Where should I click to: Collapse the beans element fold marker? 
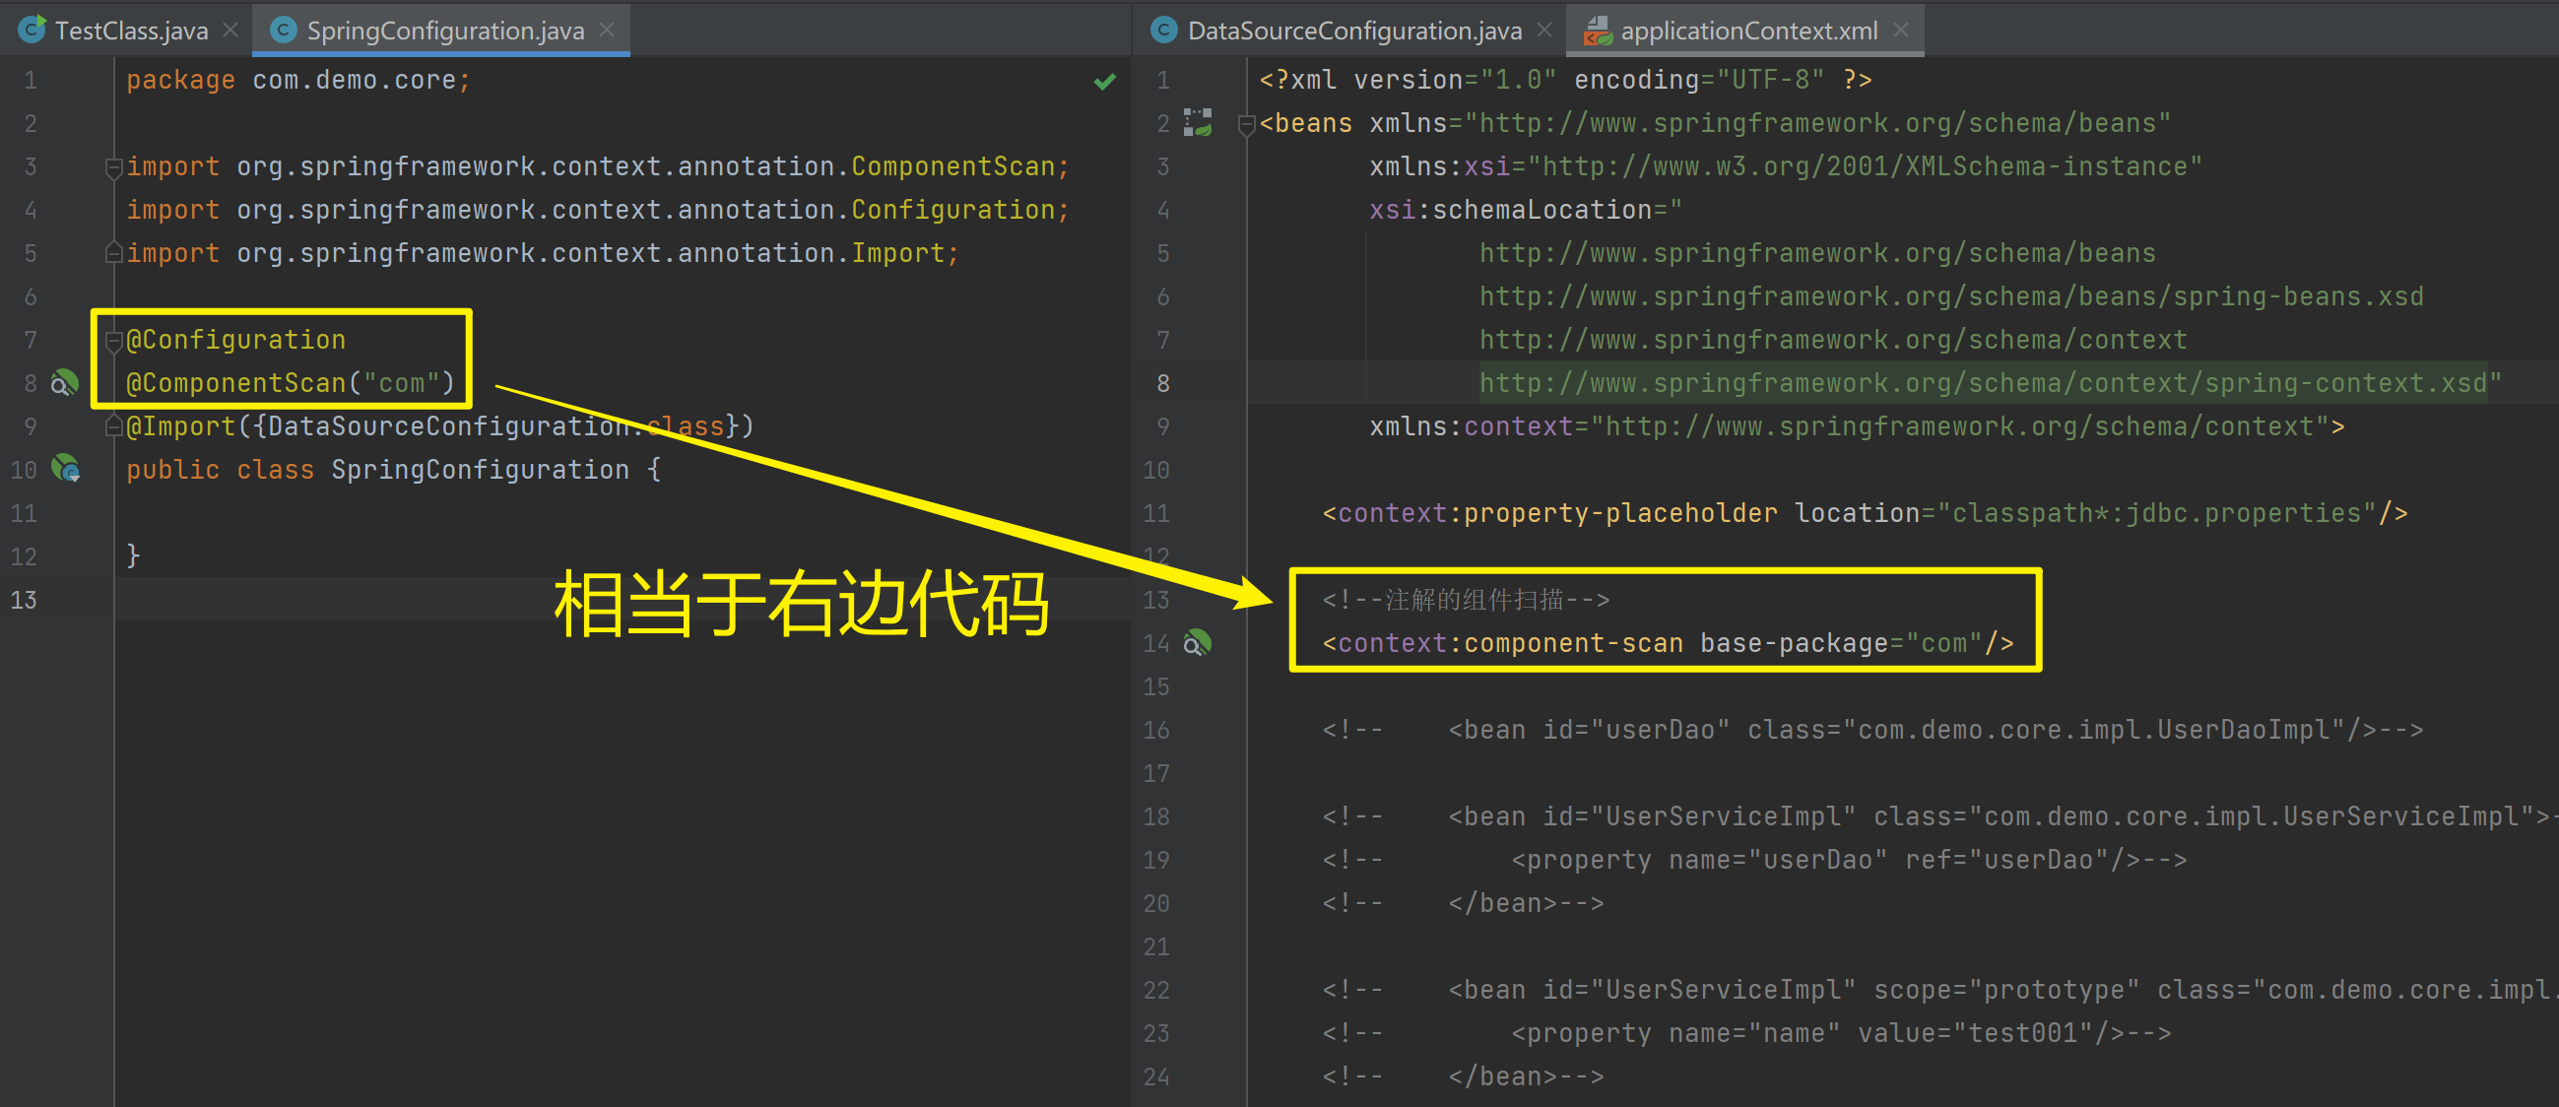[x=1247, y=124]
